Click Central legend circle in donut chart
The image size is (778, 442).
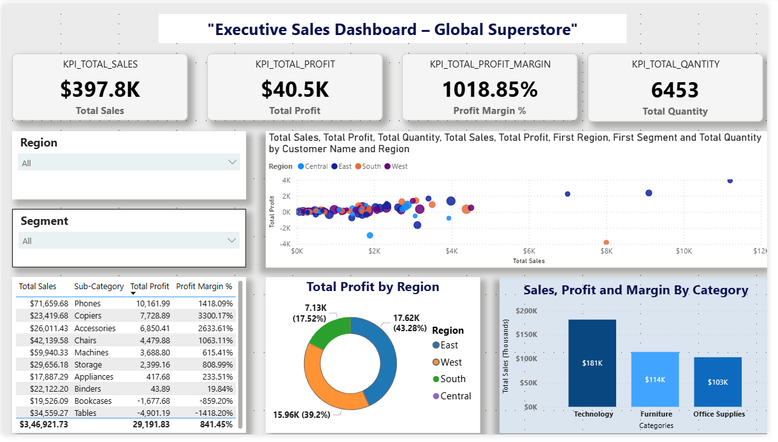pos(436,396)
